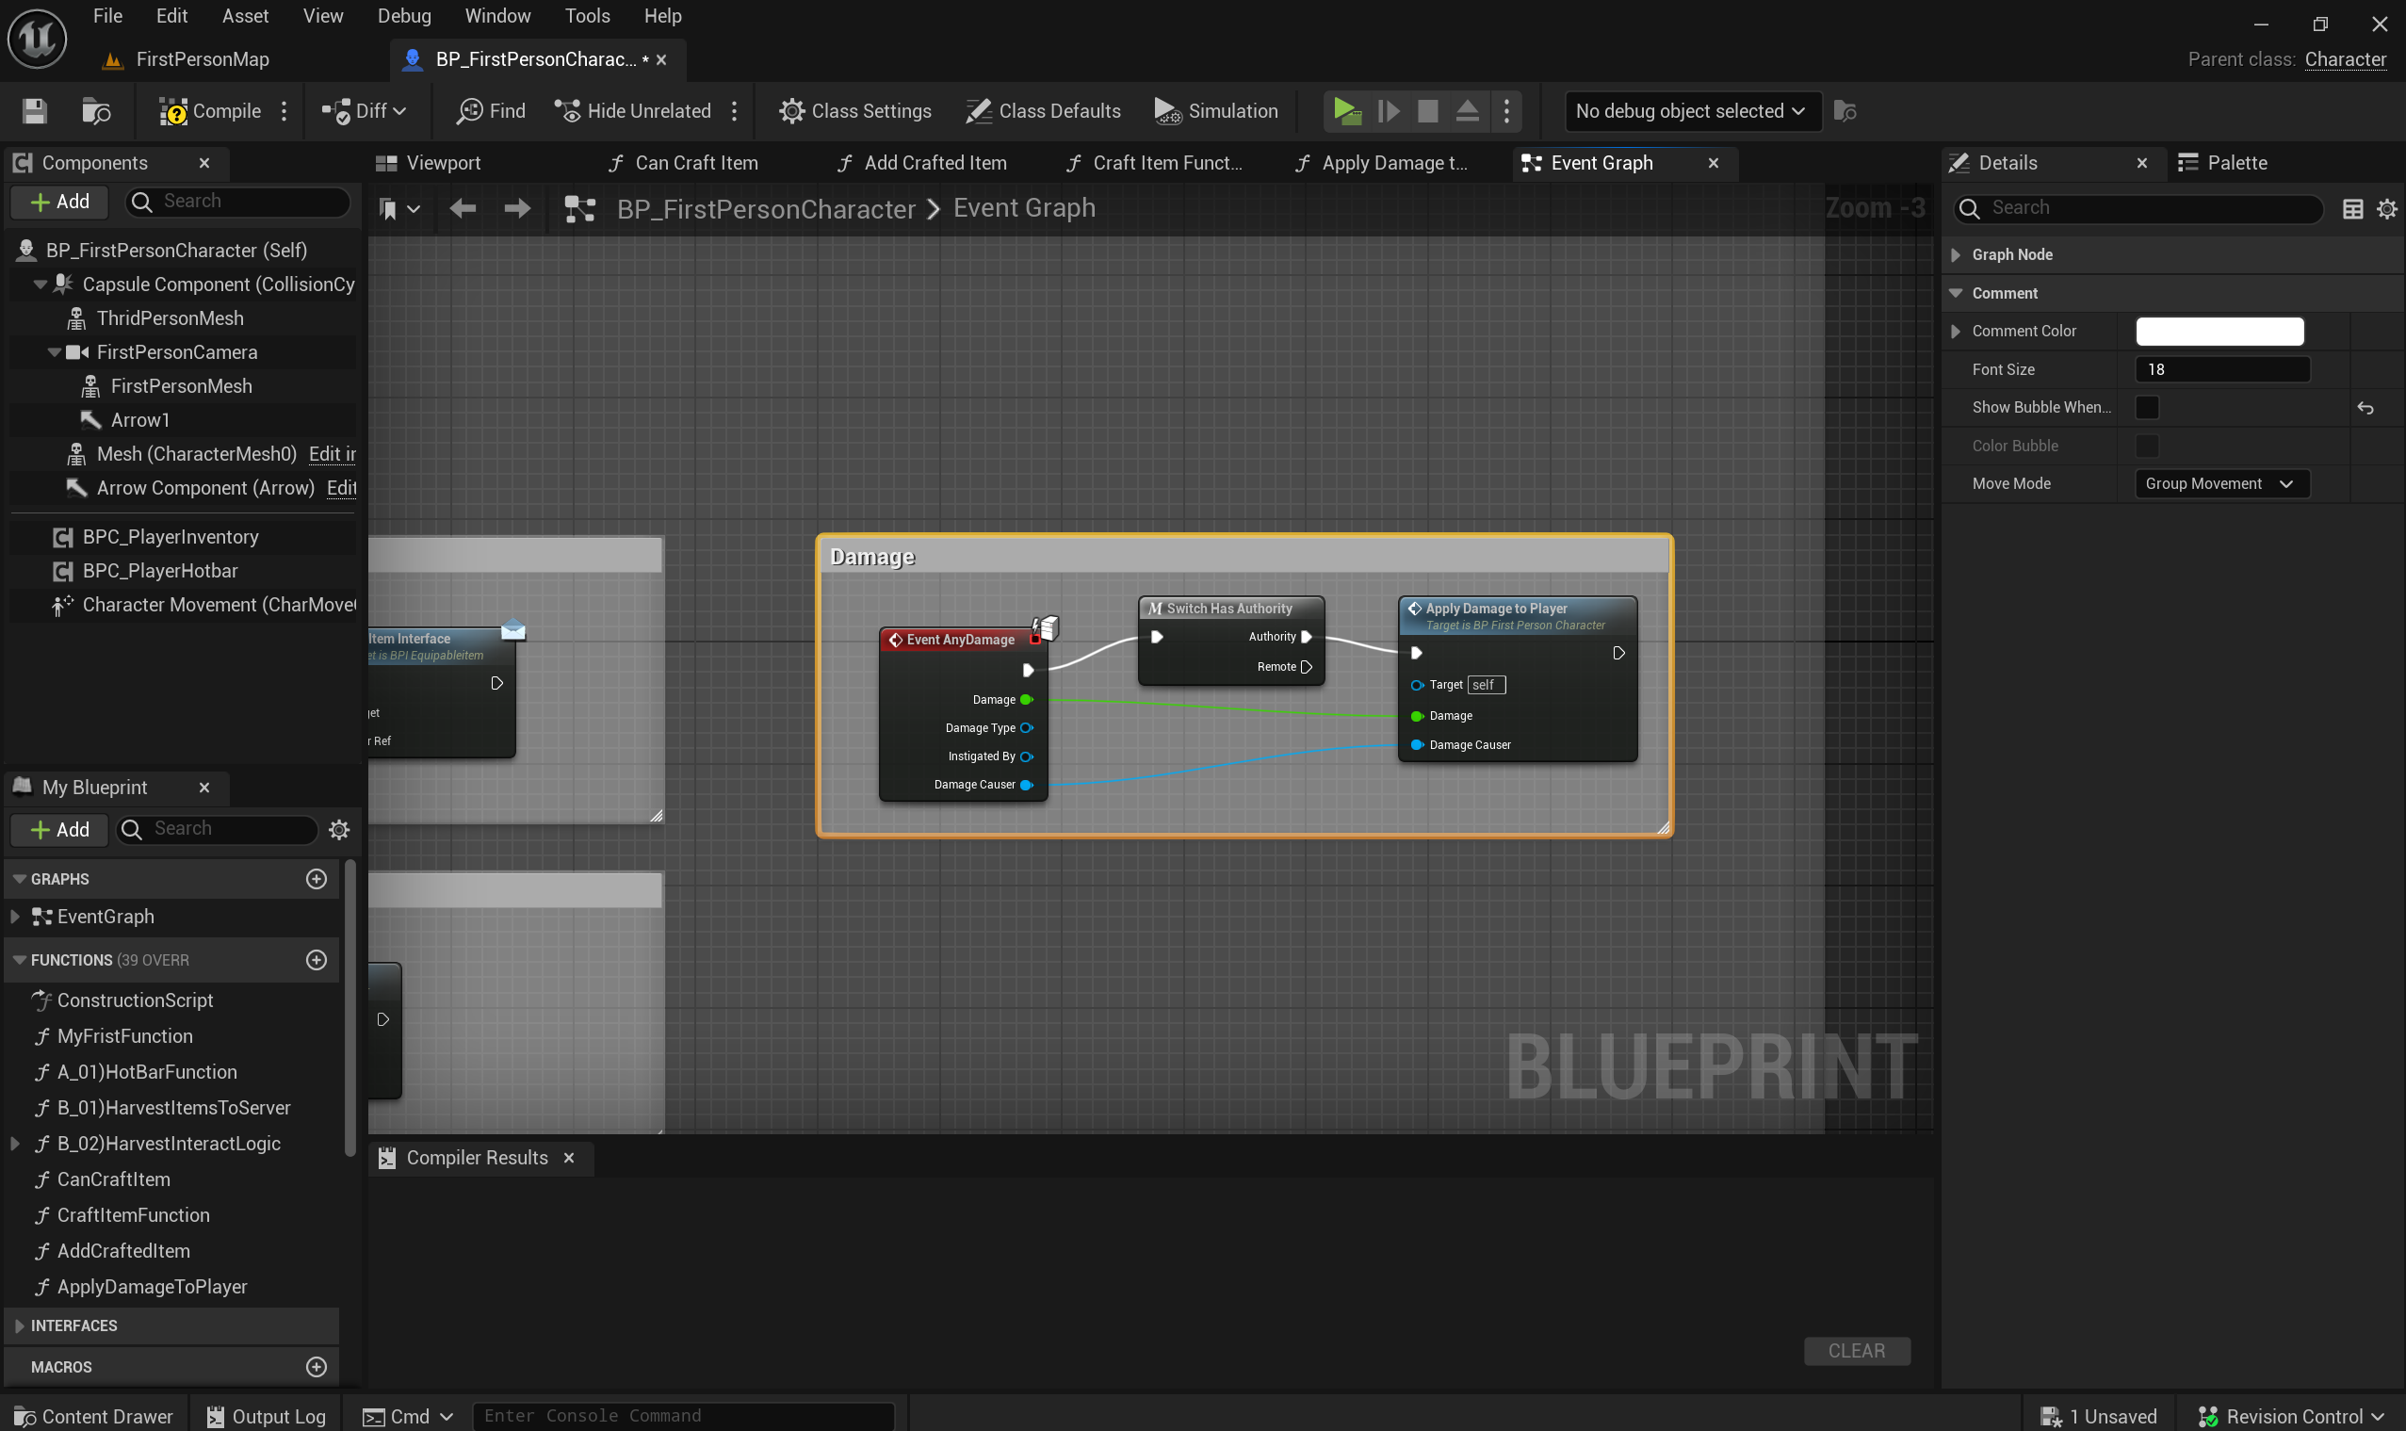This screenshot has height=1431, width=2406.
Task: Click the white Comment Color swatch
Action: (2219, 331)
